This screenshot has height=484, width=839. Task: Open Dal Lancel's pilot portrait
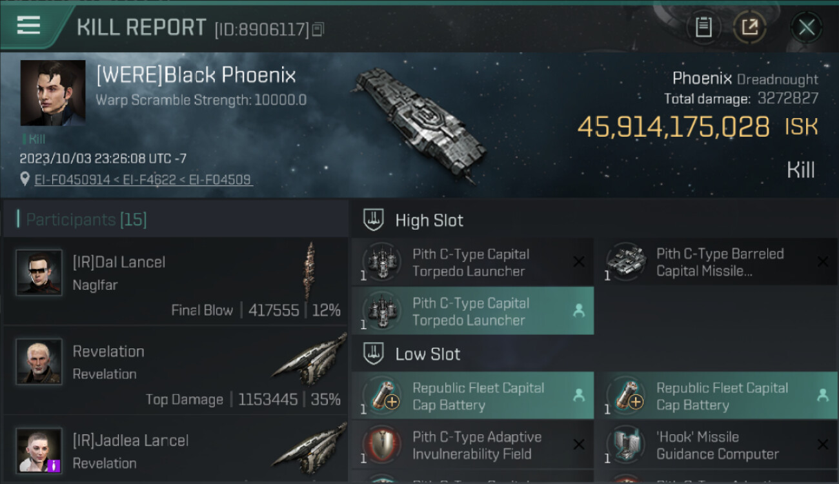(x=39, y=272)
